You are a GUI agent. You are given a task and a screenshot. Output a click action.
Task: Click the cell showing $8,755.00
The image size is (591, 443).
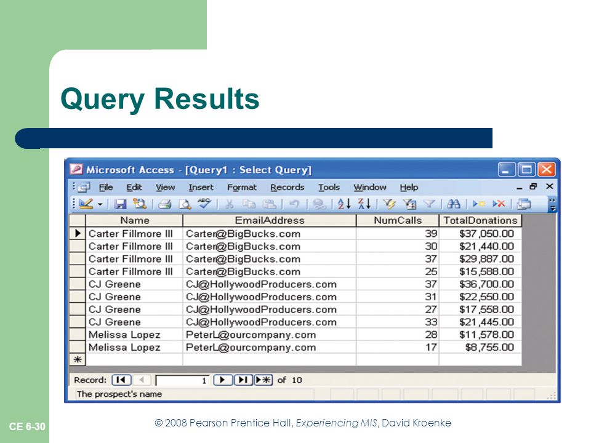[480, 347]
